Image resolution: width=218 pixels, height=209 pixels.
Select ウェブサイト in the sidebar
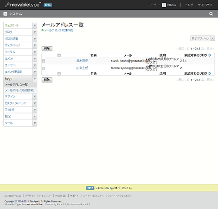point(12,25)
